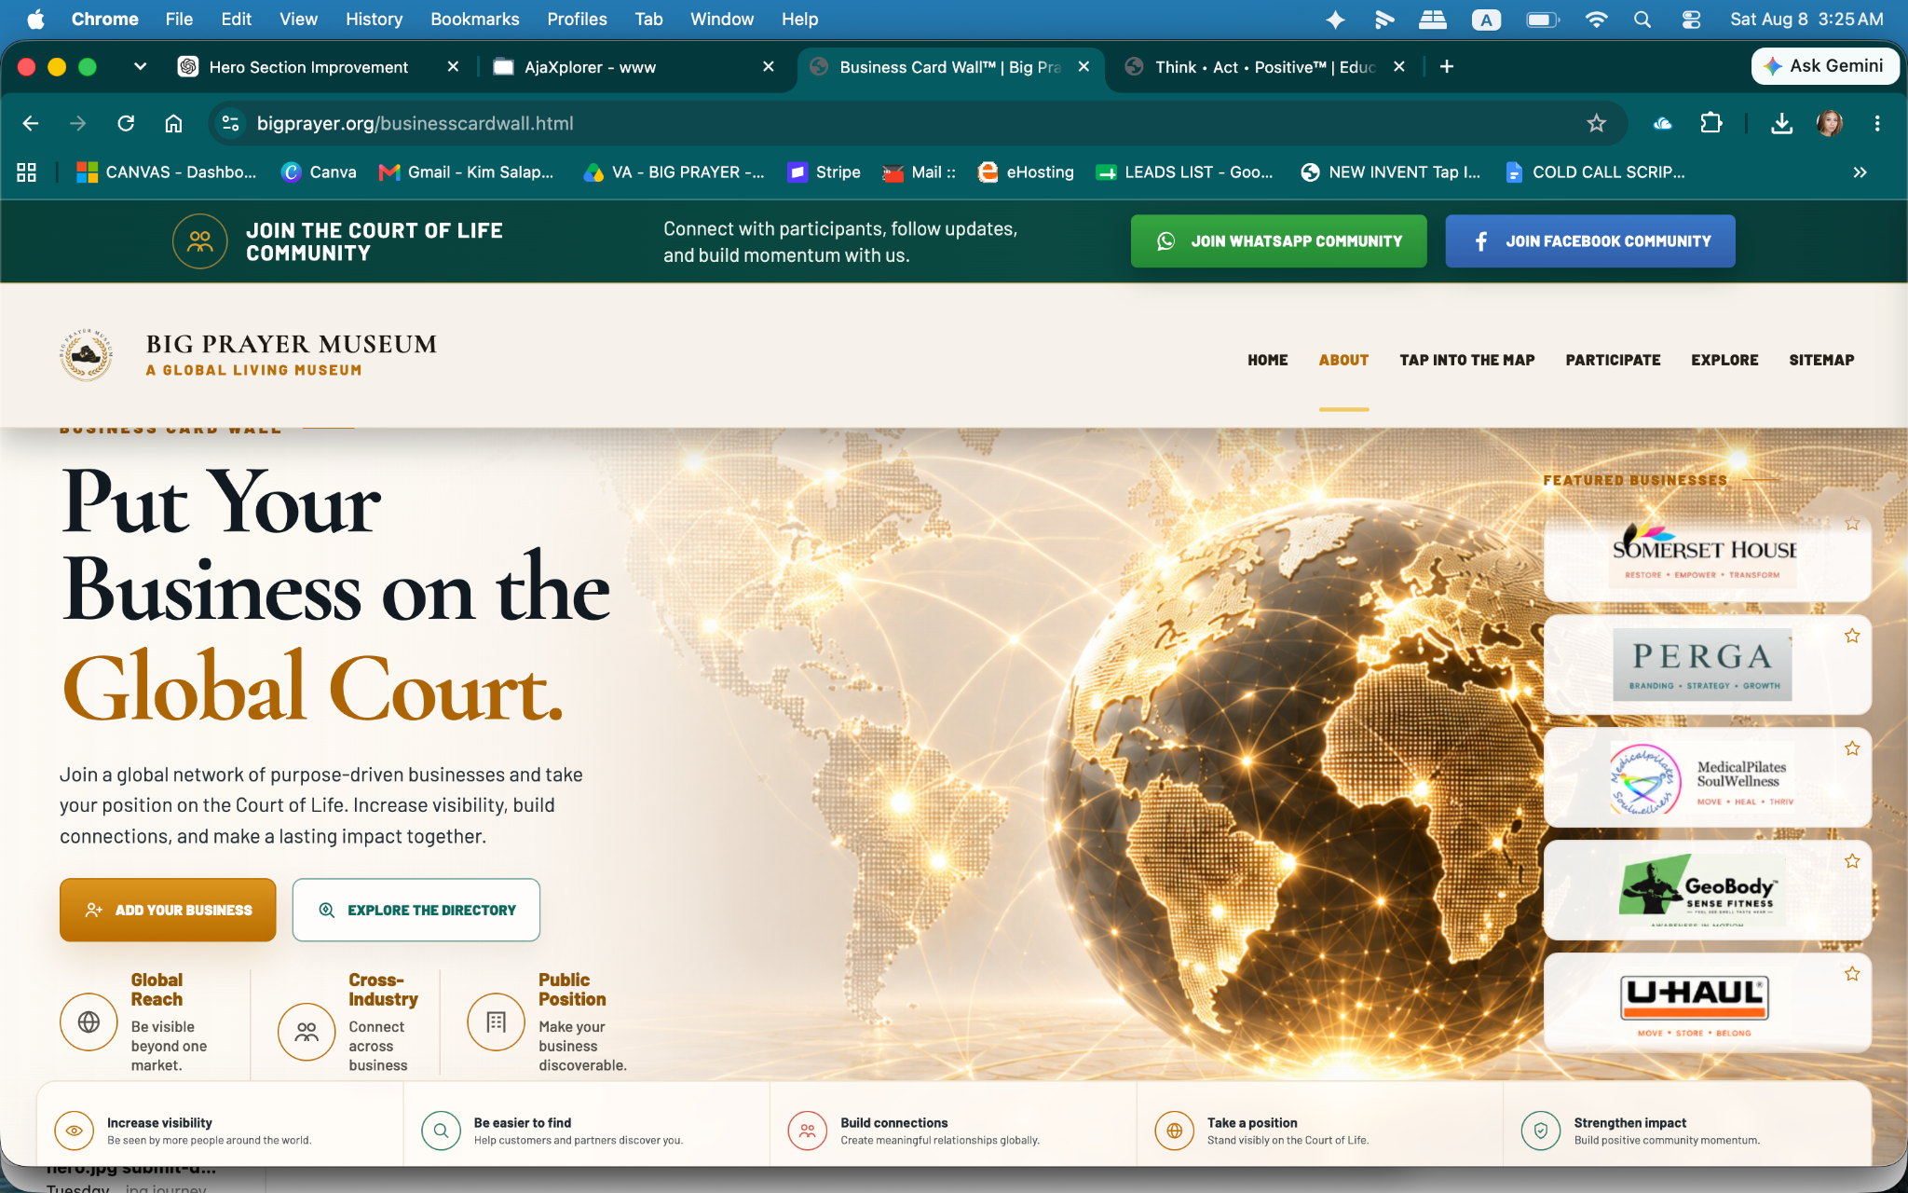The height and width of the screenshot is (1193, 1908).
Task: Open the Gmail bookmark
Action: click(x=466, y=172)
